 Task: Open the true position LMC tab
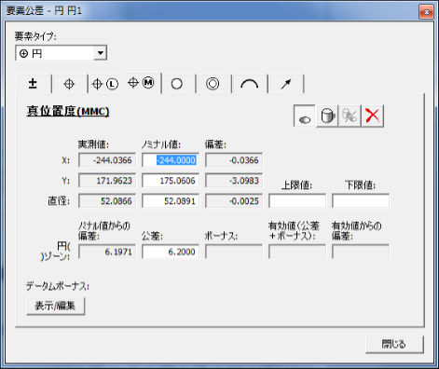[x=105, y=84]
